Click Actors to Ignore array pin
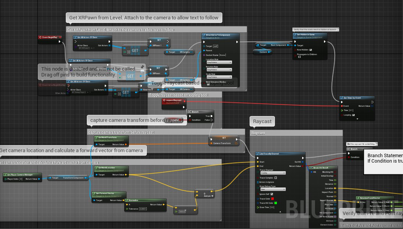 257,182
